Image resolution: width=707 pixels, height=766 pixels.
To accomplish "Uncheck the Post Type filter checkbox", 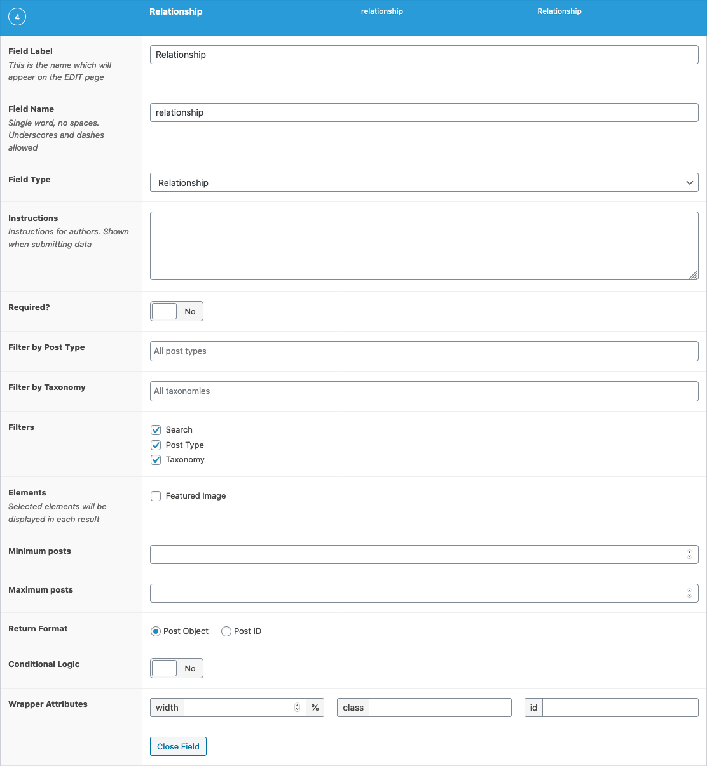I will point(156,445).
